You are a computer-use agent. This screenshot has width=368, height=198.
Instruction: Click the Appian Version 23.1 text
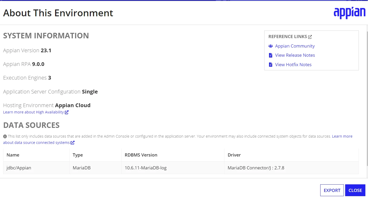tap(27, 50)
